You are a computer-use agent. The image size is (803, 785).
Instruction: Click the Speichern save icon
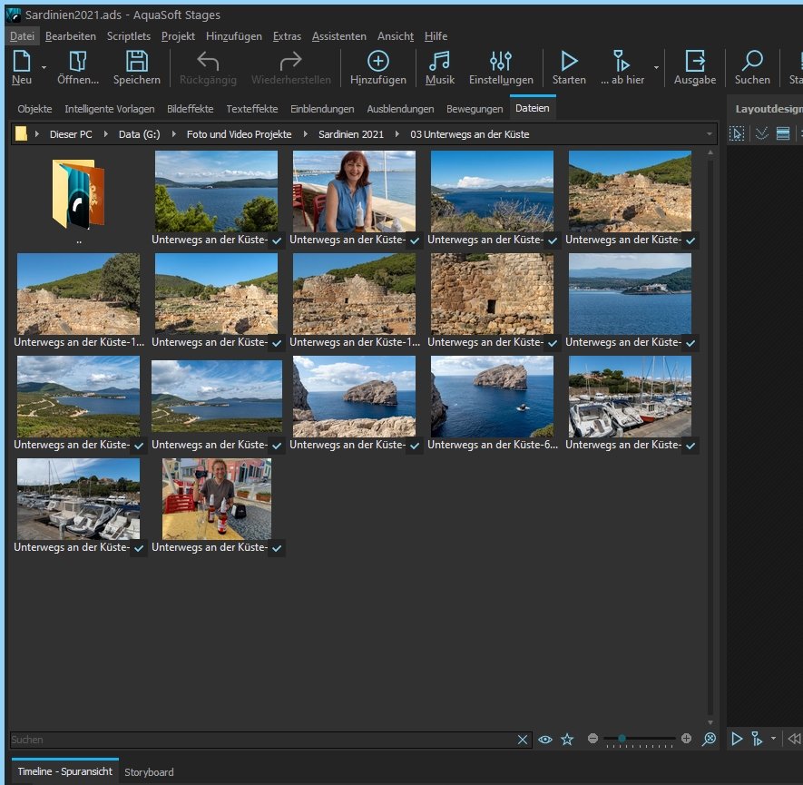coord(136,62)
